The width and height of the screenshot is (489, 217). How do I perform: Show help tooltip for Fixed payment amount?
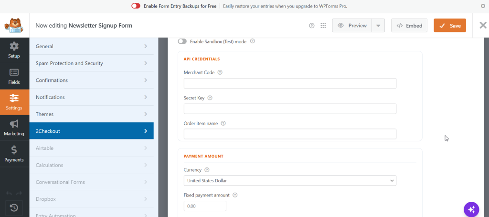point(235,195)
